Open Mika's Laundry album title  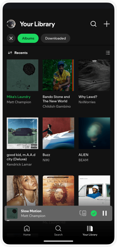(x=19, y=97)
